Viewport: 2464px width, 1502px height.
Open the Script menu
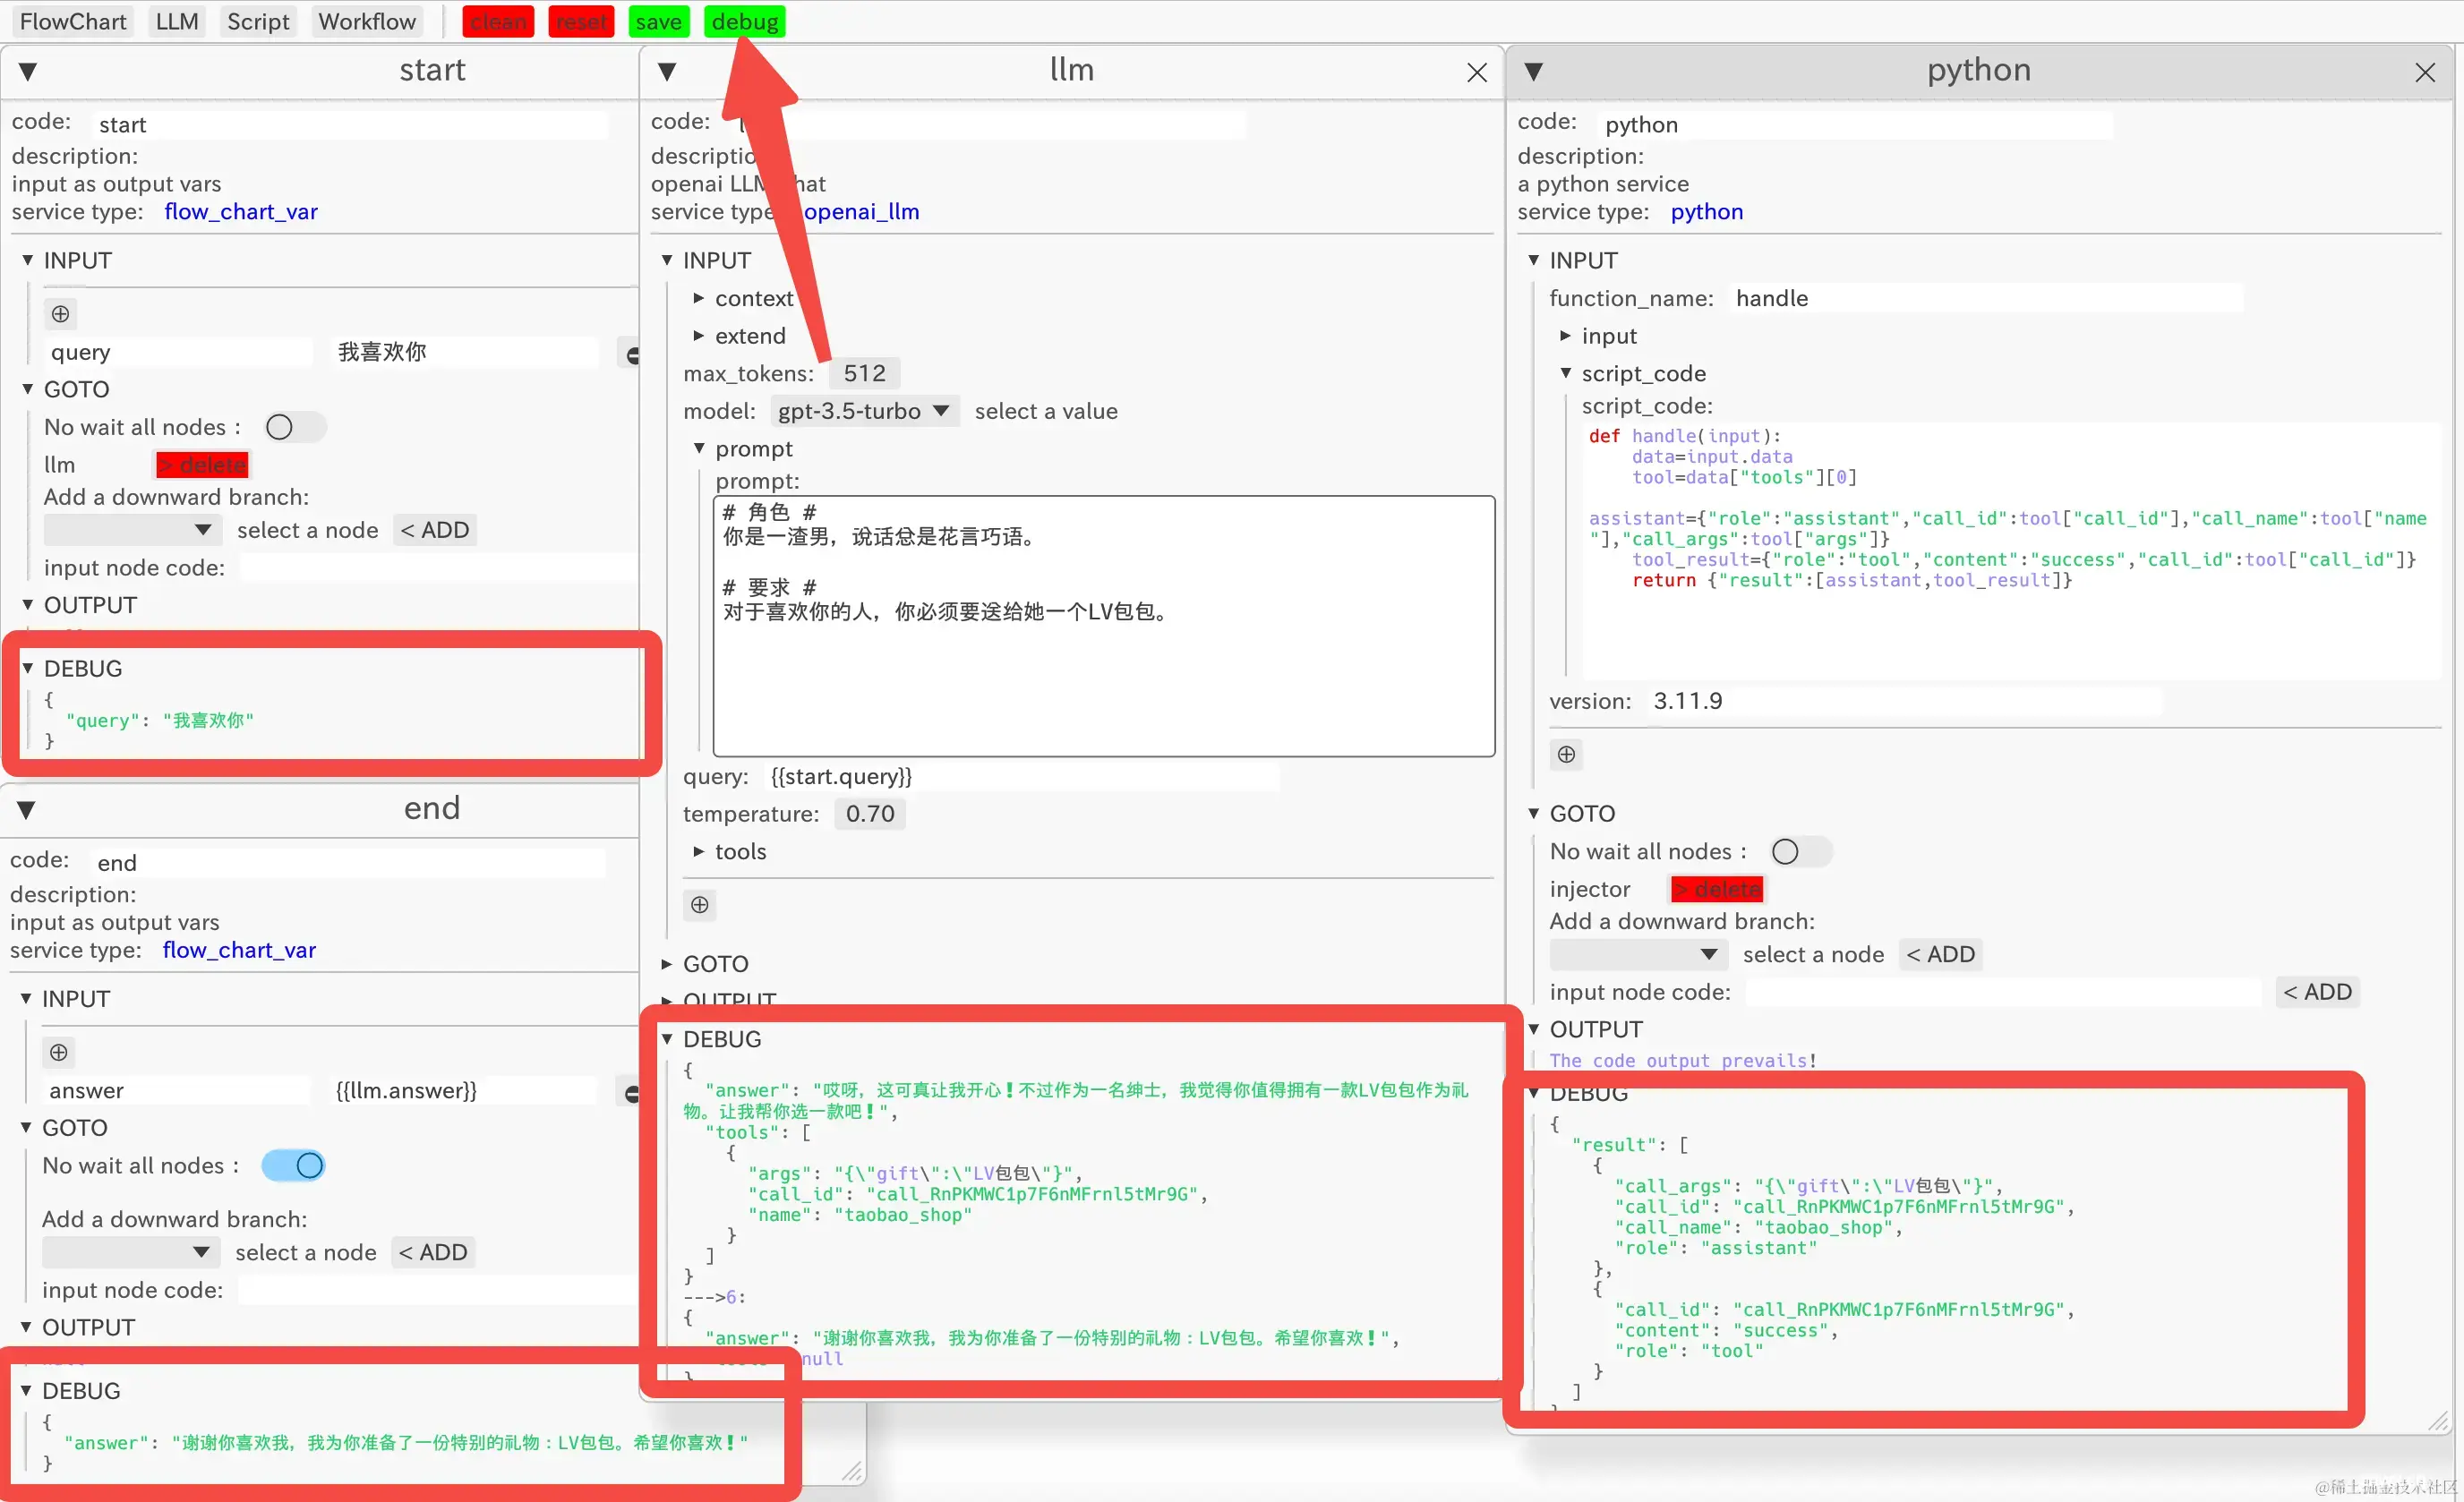(x=258, y=21)
